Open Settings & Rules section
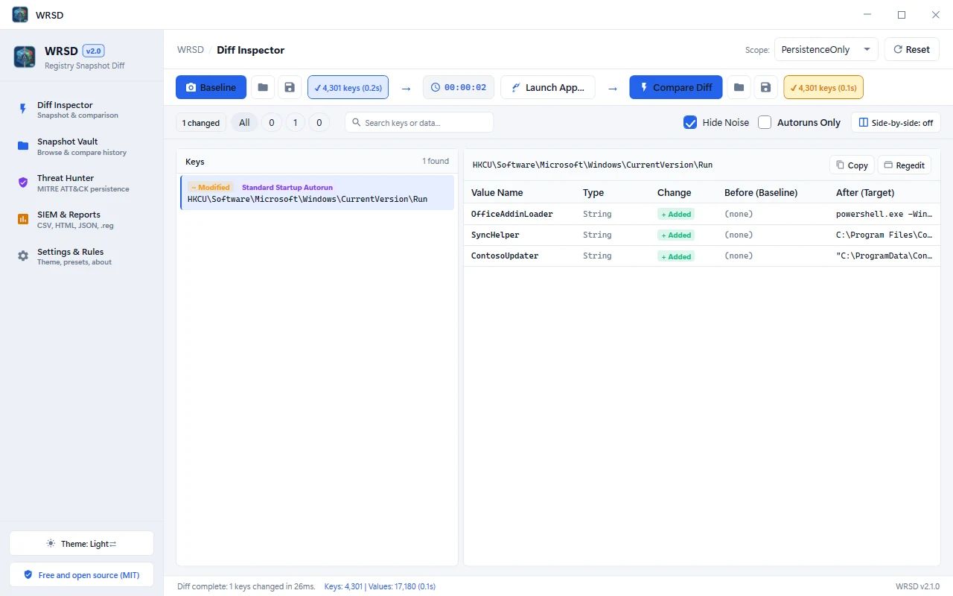This screenshot has height=596, width=953. point(81,256)
